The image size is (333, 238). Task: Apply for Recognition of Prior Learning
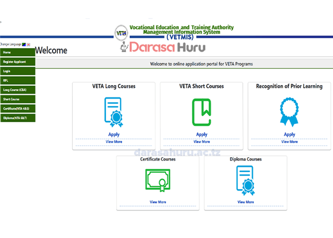coord(290,135)
